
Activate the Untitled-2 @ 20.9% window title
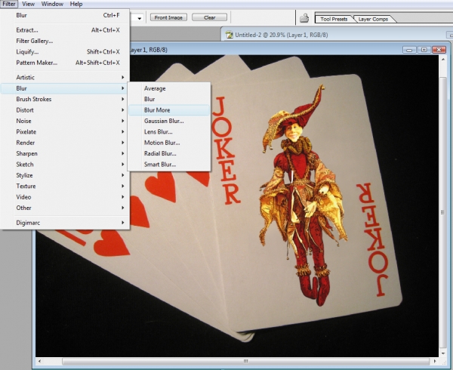281,35
